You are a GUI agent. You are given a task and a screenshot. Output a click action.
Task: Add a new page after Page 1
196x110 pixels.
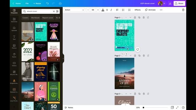click(148, 17)
